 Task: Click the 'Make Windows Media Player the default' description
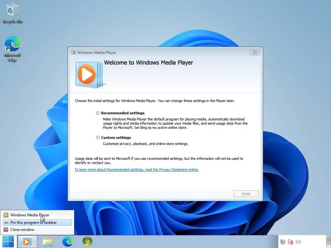[175, 123]
